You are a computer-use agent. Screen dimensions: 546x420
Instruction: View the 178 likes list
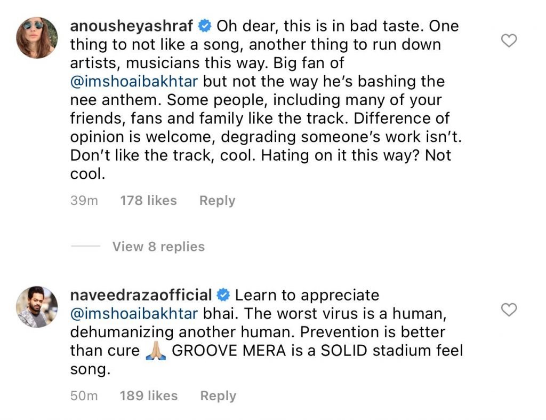148,201
